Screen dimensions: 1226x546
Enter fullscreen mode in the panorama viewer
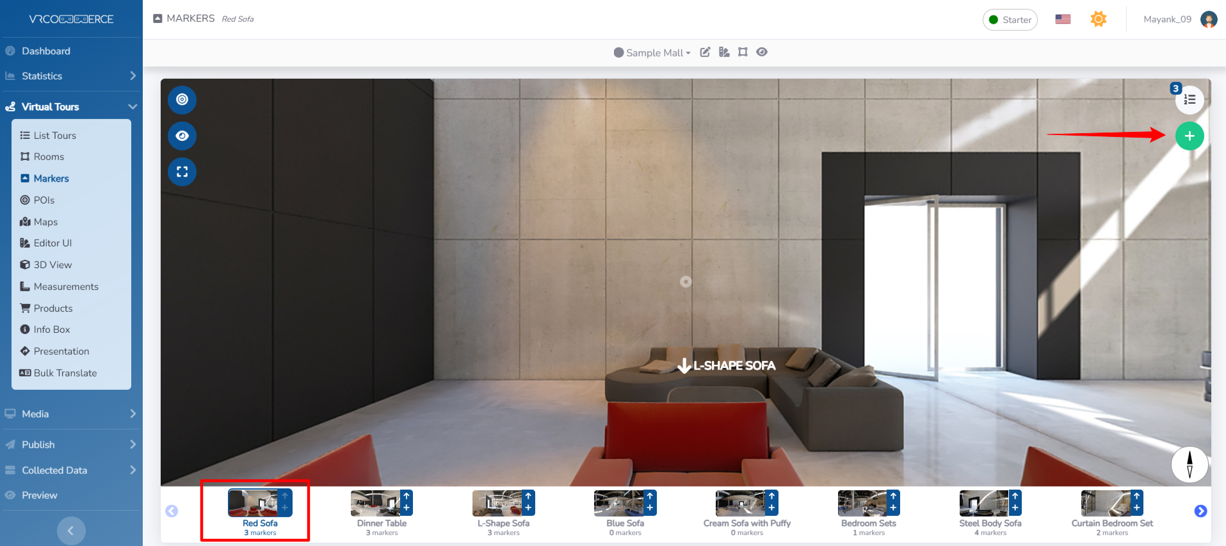pyautogui.click(x=182, y=172)
